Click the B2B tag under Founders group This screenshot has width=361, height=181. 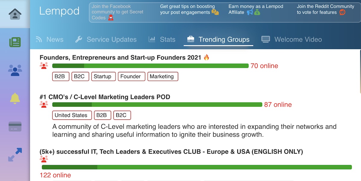60,76
